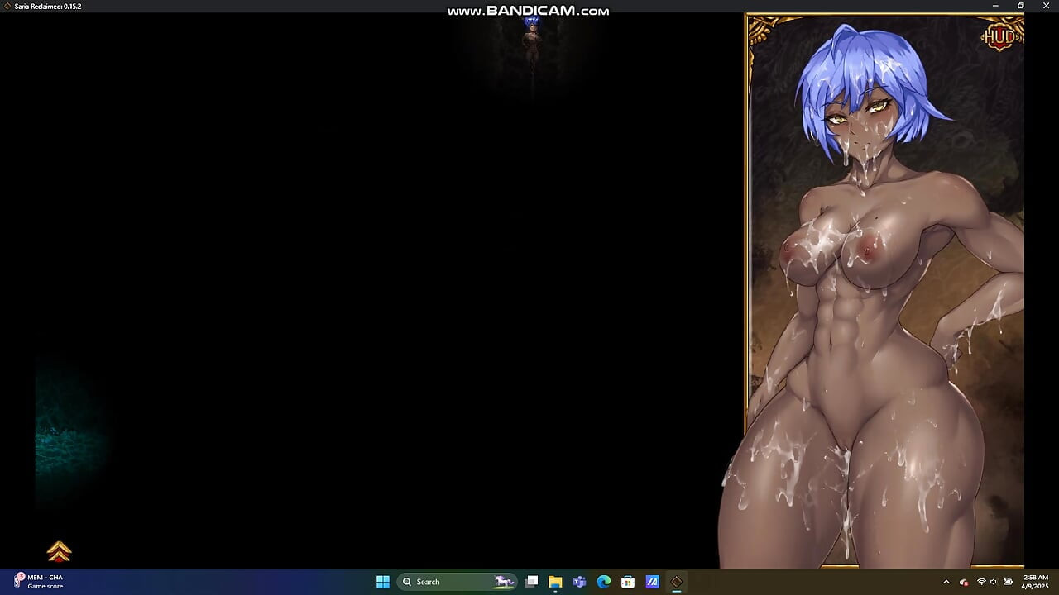Close the Saria Reclaimed window
This screenshot has height=595, width=1059.
(1046, 6)
